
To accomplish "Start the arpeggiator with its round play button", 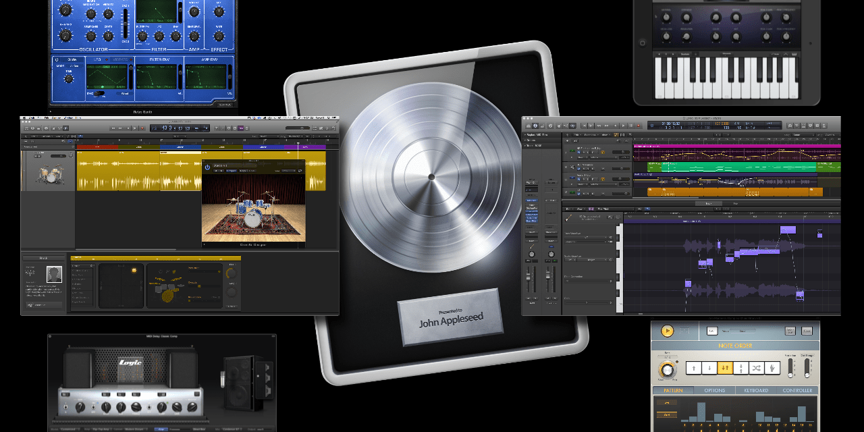I will tap(668, 331).
